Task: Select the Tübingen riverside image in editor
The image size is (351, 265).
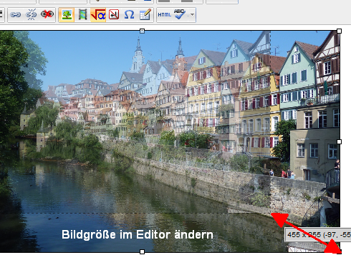Action: (170, 141)
